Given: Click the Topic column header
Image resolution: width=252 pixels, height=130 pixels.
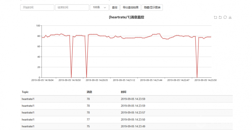Looking at the screenshot, I should pos(25,92).
